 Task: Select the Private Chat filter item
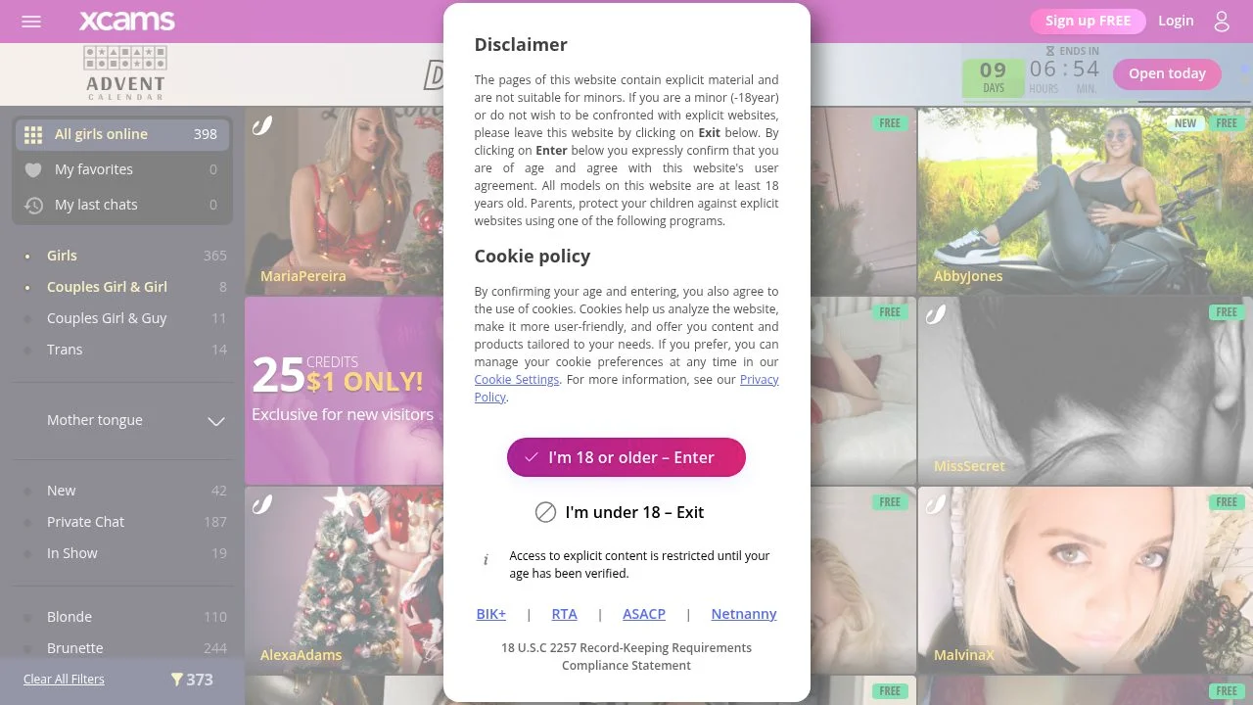coord(126,522)
